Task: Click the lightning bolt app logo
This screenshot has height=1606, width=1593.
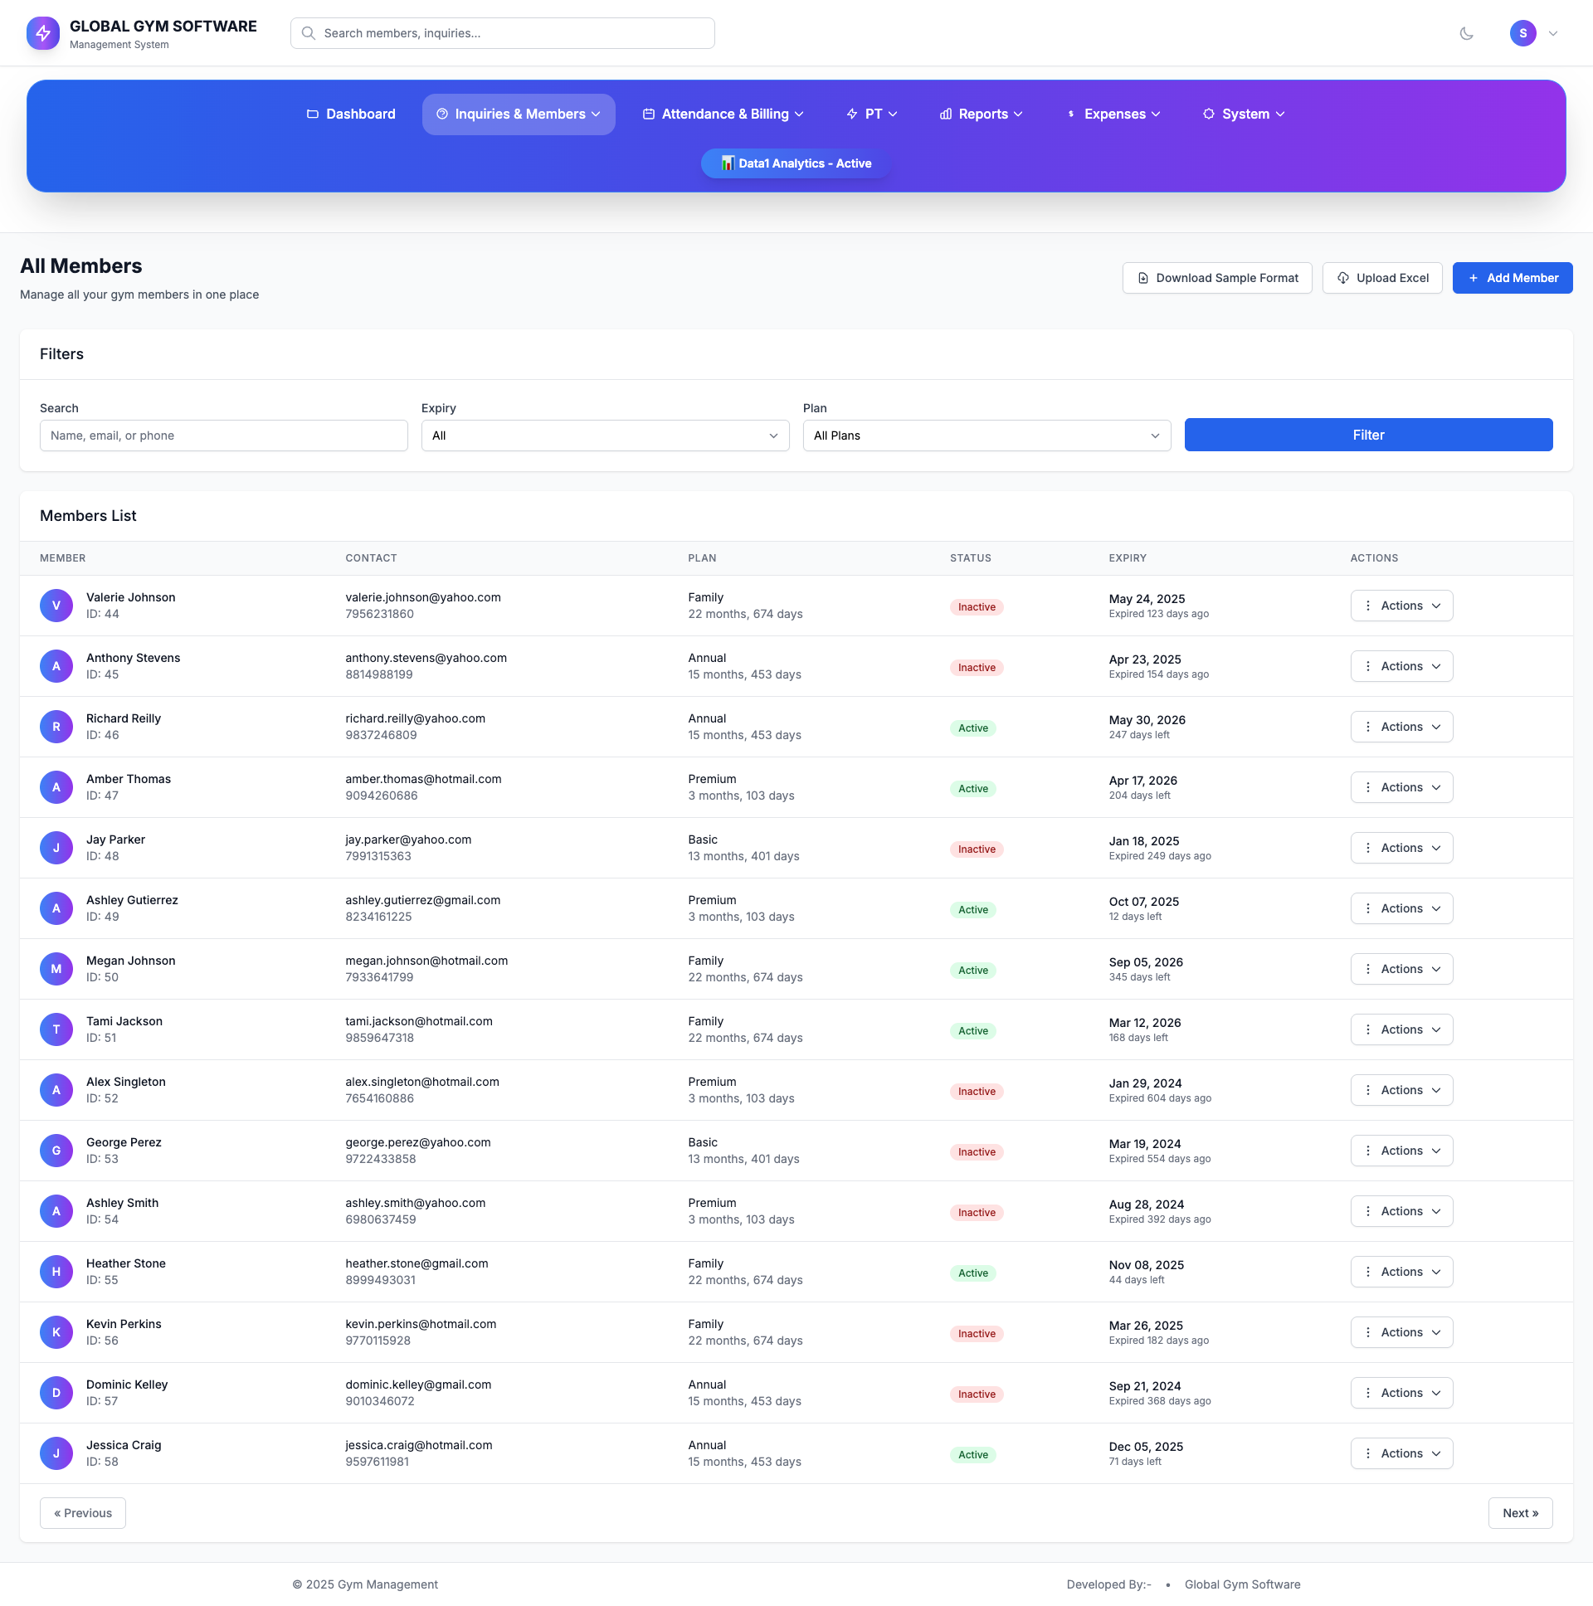Action: [42, 33]
